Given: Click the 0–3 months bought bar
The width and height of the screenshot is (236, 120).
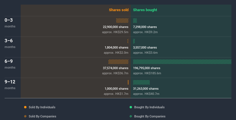Looking at the screenshot, I should tap(135, 21).
